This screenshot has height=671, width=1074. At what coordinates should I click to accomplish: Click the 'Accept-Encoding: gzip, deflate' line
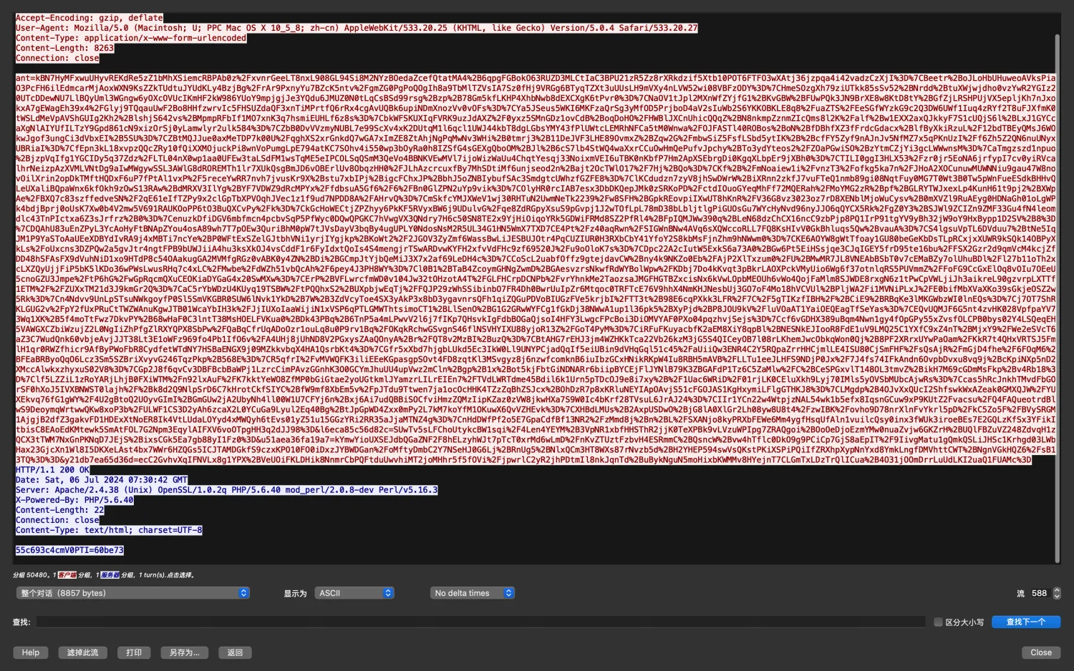click(89, 18)
